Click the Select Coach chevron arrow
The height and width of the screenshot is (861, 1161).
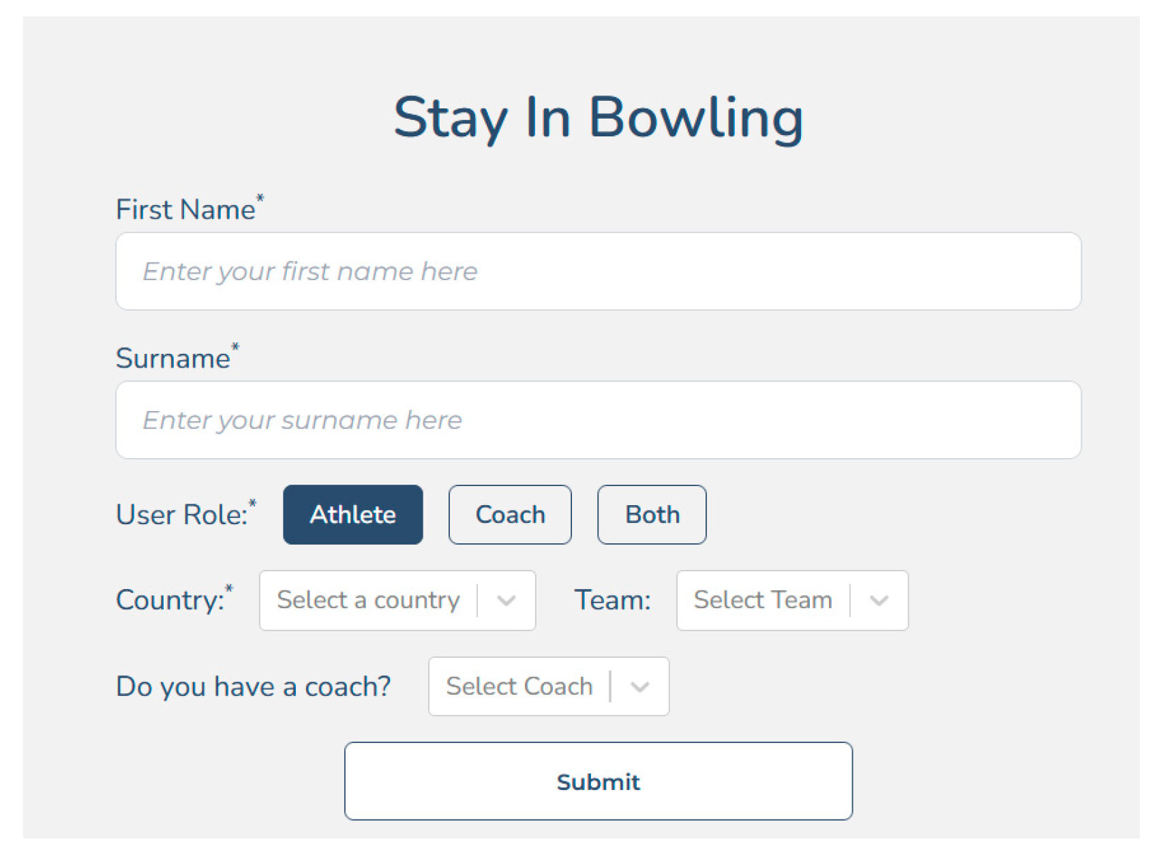[639, 686]
